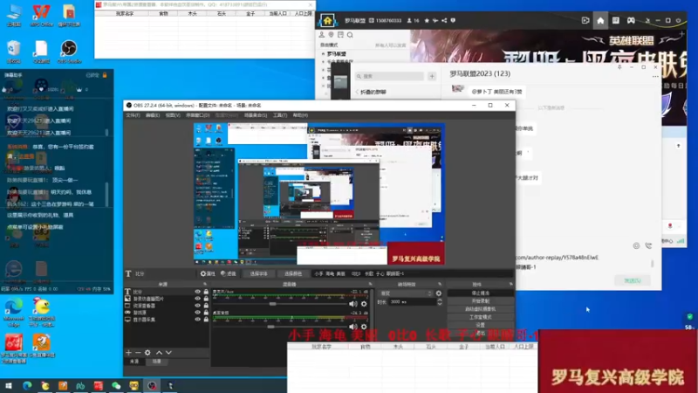Add a new source with plus icon
This screenshot has height=393, width=698.
128,353
